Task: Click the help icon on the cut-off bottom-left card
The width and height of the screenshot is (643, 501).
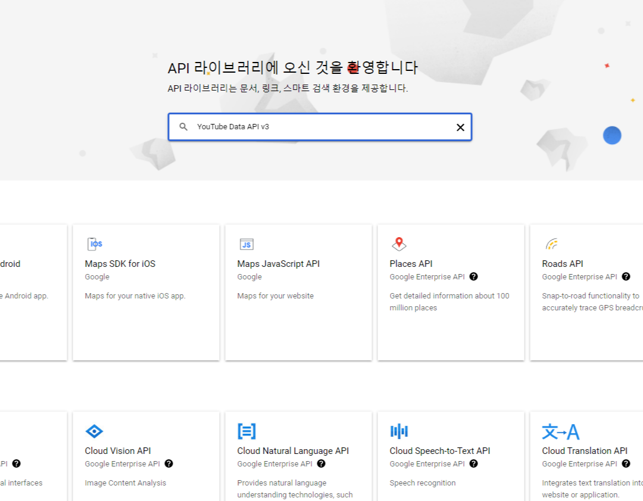Action: coord(17,463)
